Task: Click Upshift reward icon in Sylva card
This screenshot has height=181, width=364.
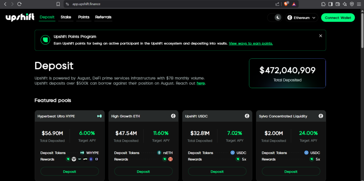Action: pyautogui.click(x=312, y=159)
